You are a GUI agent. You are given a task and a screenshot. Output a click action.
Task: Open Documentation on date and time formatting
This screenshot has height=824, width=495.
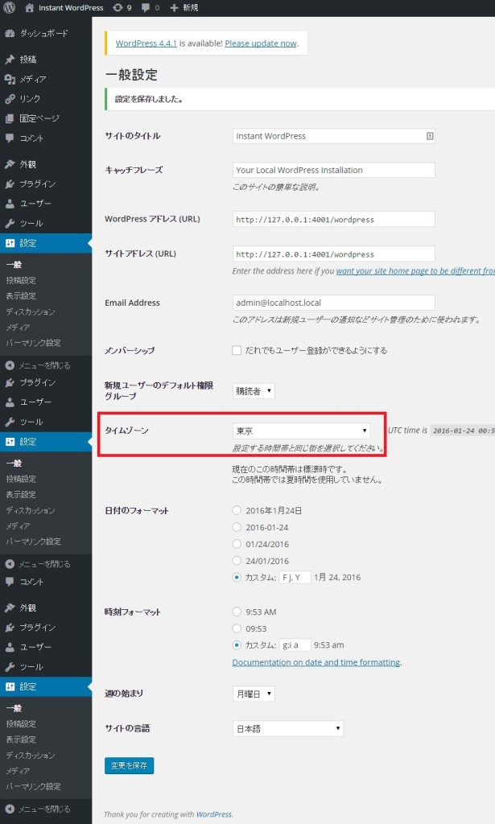(x=316, y=662)
